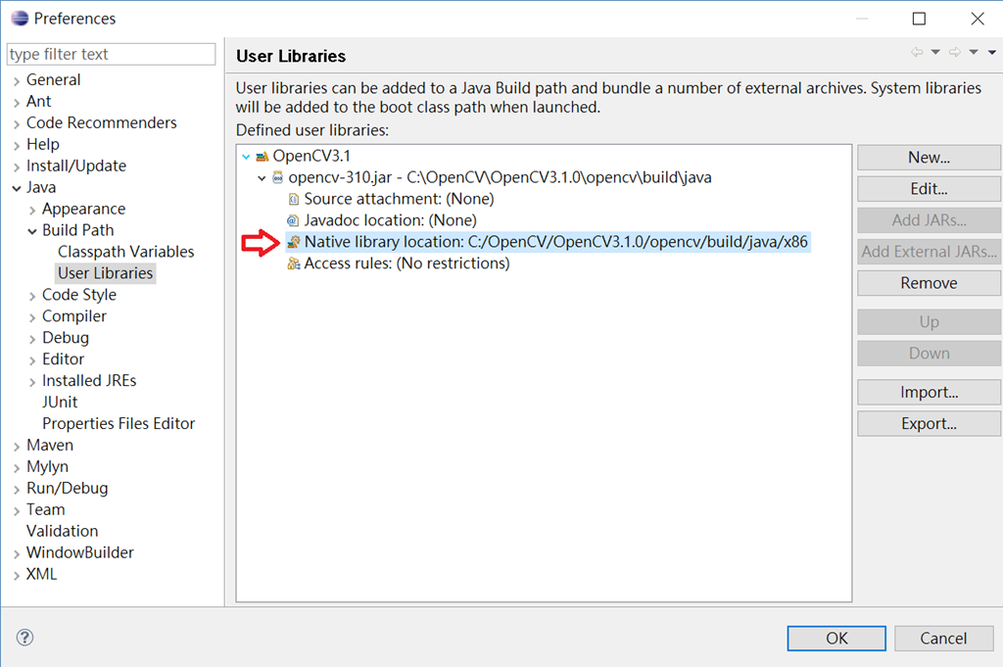The width and height of the screenshot is (1003, 667).
Task: Select the Validation preferences page
Action: (62, 532)
